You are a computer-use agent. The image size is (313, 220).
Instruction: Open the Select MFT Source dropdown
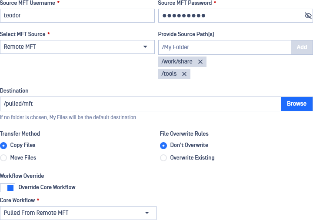[x=77, y=47]
